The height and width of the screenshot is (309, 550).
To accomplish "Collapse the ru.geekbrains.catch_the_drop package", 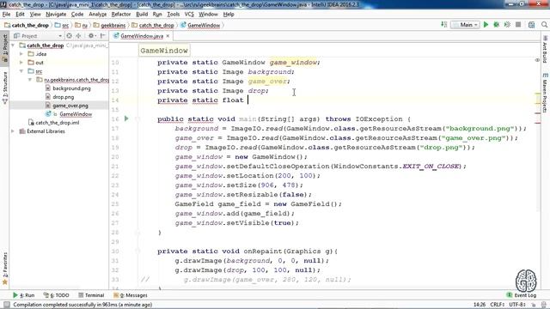I will point(30,80).
